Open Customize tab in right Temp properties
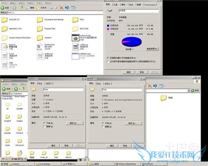 pos(107,84)
